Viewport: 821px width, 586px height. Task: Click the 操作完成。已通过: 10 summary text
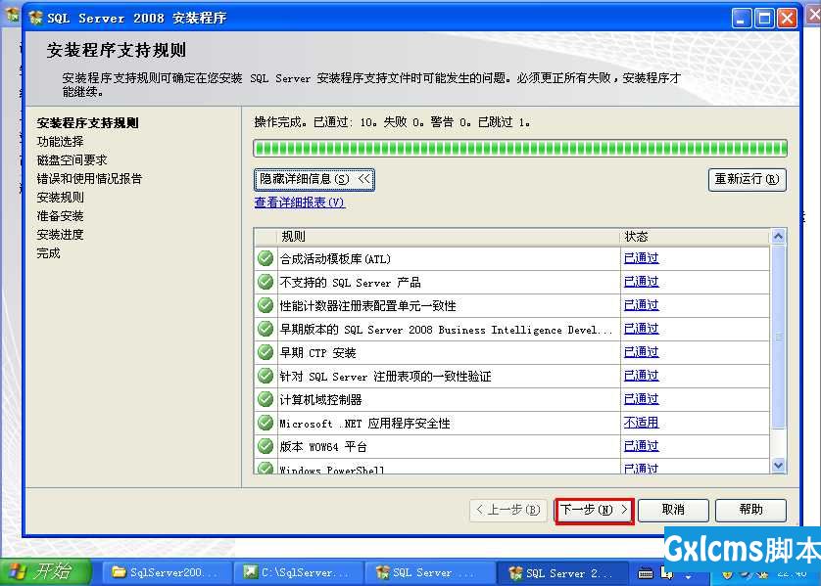(392, 123)
